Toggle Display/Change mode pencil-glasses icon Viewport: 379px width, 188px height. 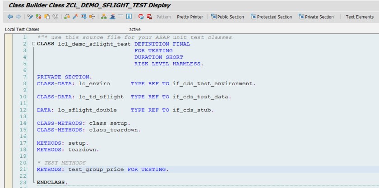pos(30,17)
